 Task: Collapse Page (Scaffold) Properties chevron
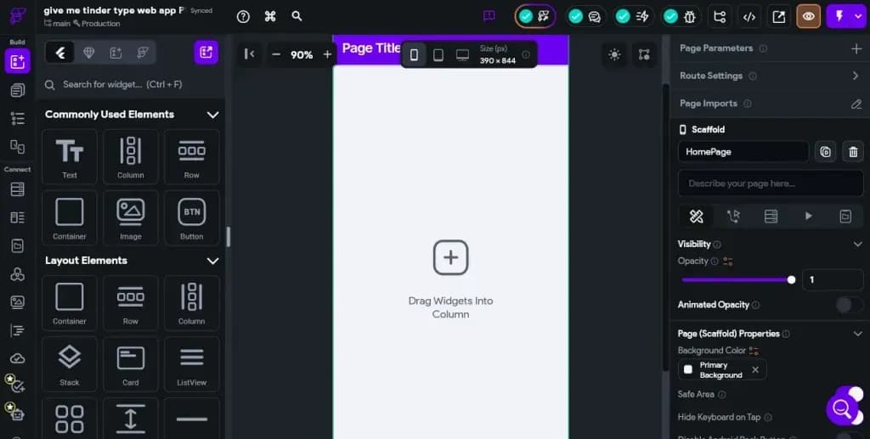(857, 334)
